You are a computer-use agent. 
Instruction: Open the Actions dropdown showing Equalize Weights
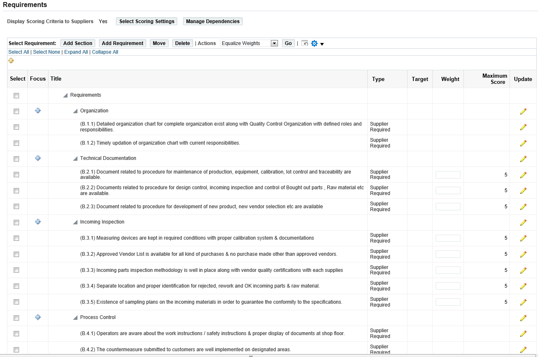249,43
